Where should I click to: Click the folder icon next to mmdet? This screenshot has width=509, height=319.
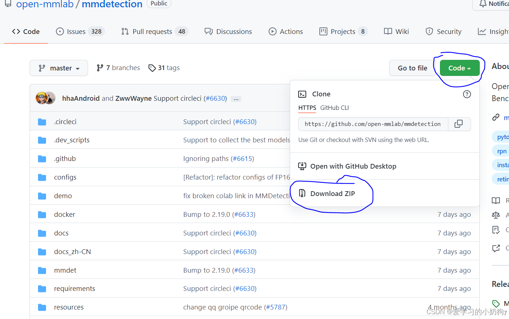click(x=42, y=270)
